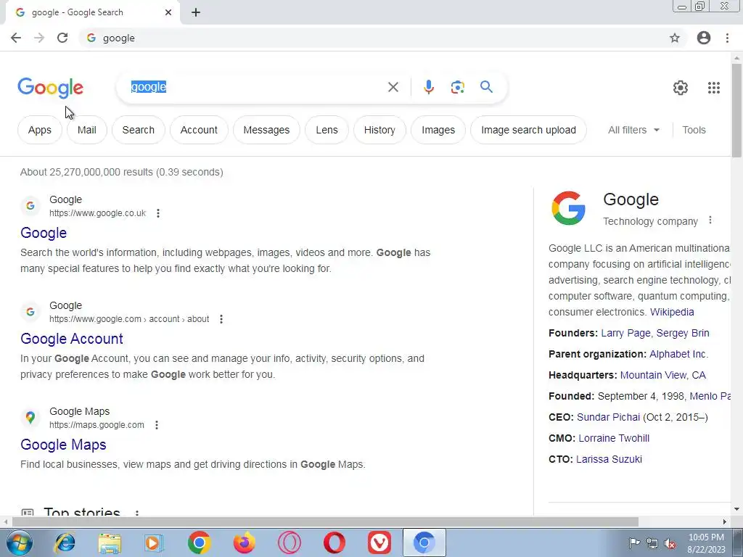Submit search with the magnifier icon
The width and height of the screenshot is (743, 557).
(x=486, y=87)
